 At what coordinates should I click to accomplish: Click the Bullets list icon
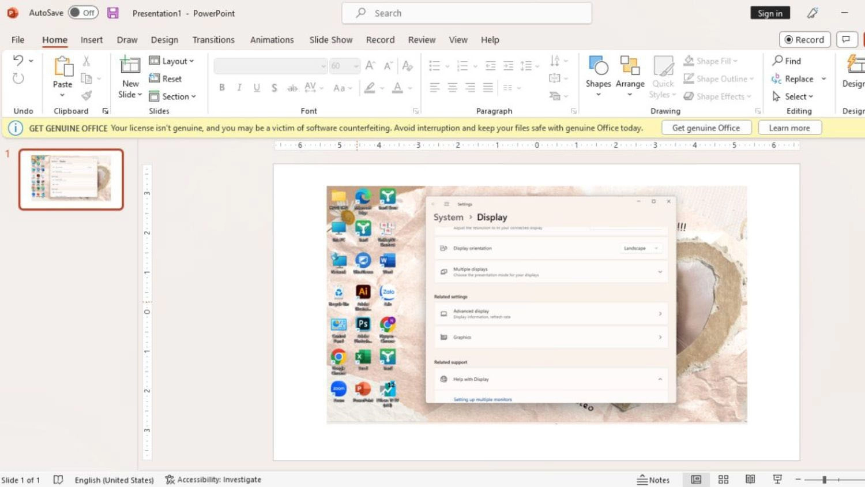tap(435, 66)
